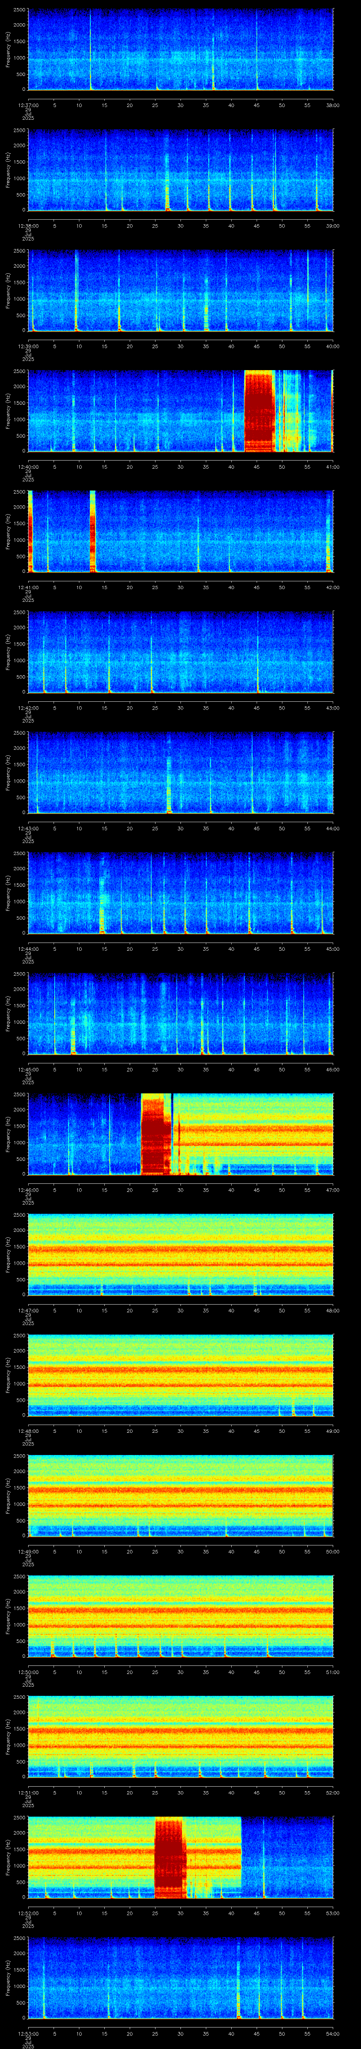Choose the spectrogram panel starting at 12:47:00
Viewport: 361px width, 2049px height.
(x=181, y=1254)
